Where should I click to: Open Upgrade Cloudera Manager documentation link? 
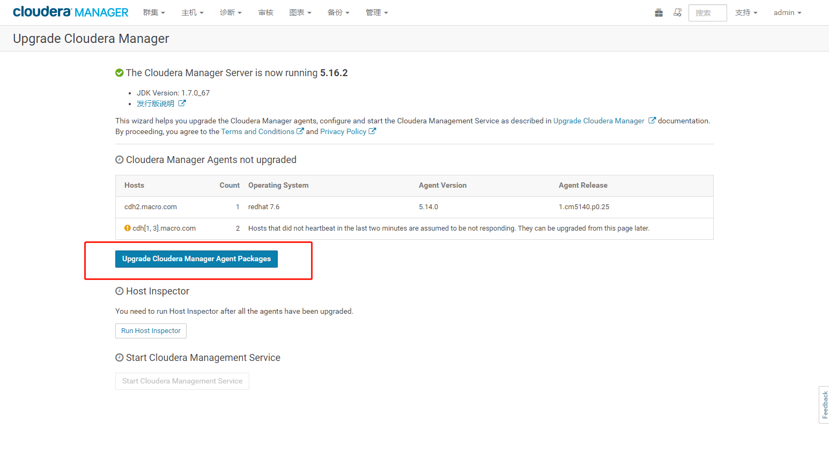599,121
